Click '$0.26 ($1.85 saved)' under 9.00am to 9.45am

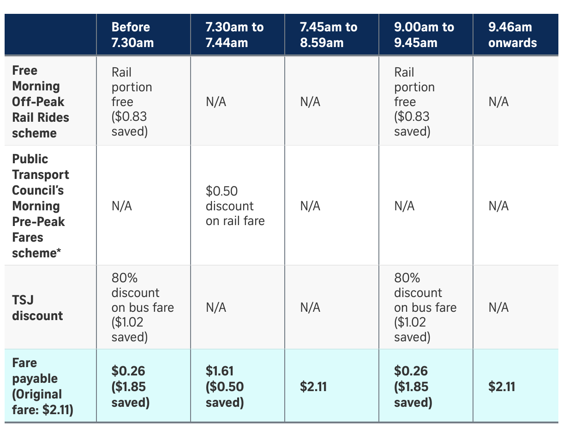pyautogui.click(x=413, y=386)
